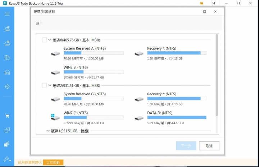This screenshot has height=167, width=259.
Task: Select Recovery partition icon under disk 2
Action: 139,99
